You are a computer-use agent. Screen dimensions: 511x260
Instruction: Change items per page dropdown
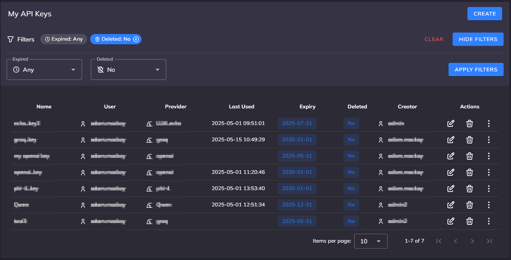pyautogui.click(x=371, y=241)
